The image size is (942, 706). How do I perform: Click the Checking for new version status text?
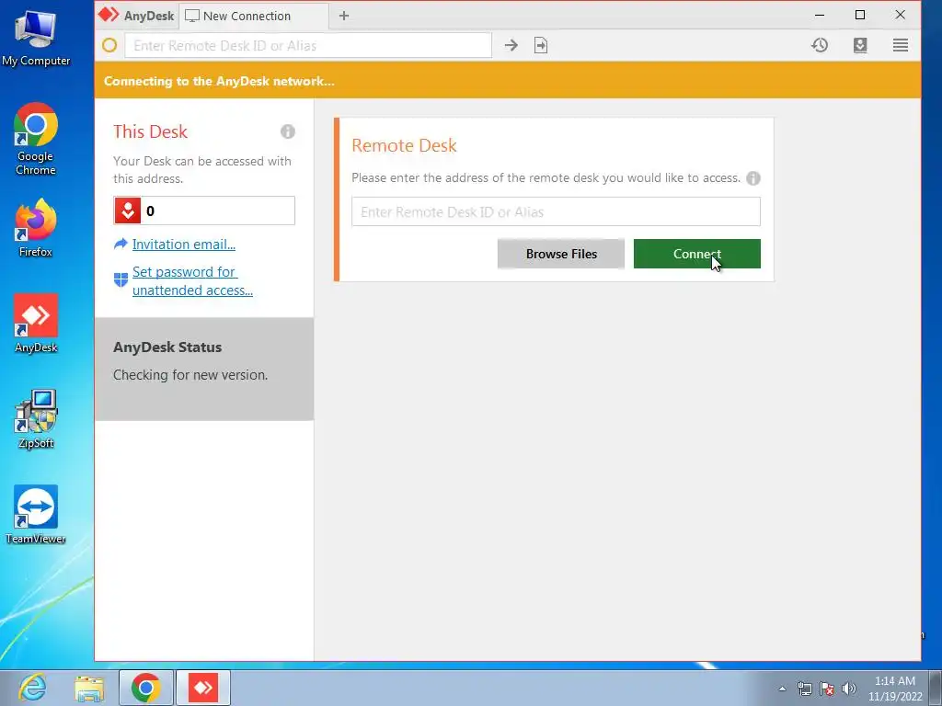pyautogui.click(x=190, y=375)
